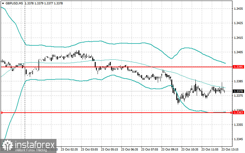Click the 1.3415 price scale value
This screenshot has height=153, width=245.
pyautogui.click(x=238, y=38)
